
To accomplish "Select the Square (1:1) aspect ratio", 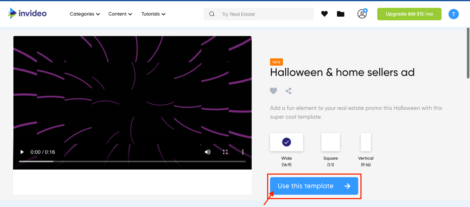I will tap(330, 142).
